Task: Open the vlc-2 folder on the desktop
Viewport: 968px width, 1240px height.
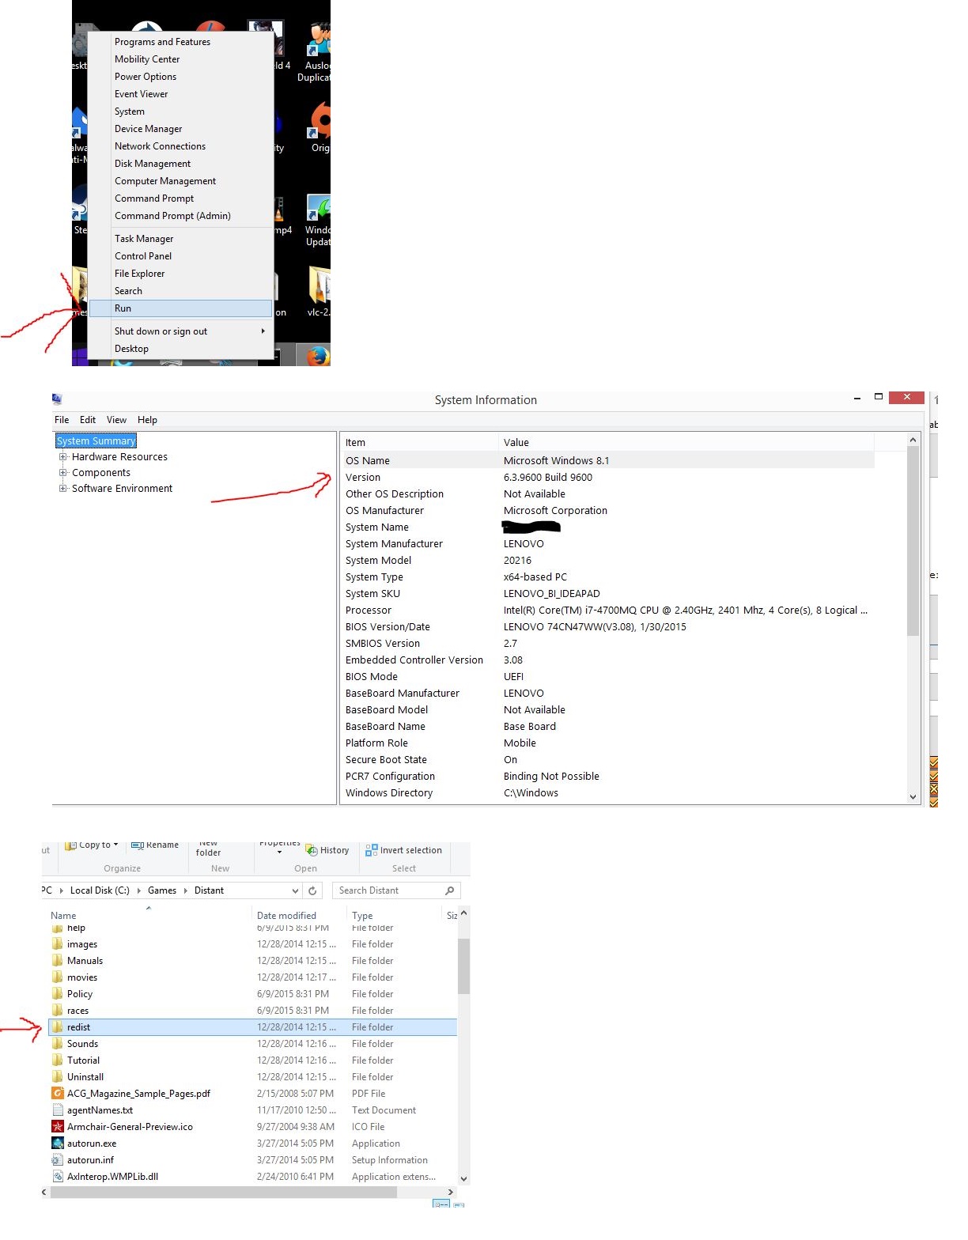Action: tap(319, 292)
